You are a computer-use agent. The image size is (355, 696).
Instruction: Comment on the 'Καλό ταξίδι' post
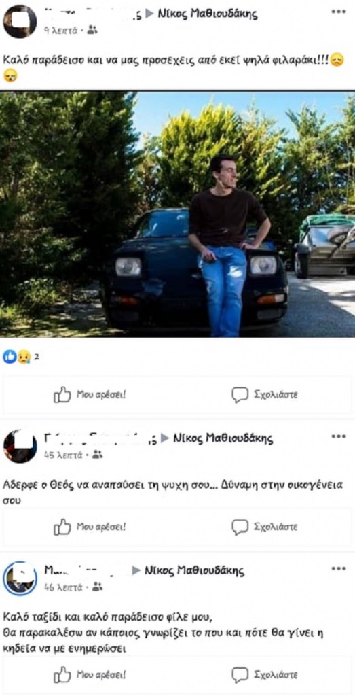click(265, 675)
